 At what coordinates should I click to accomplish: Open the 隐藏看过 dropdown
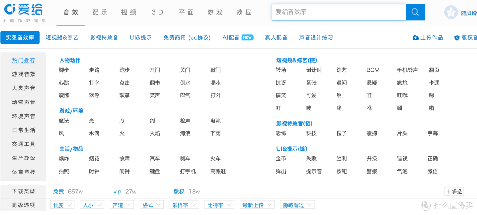[x=298, y=205]
